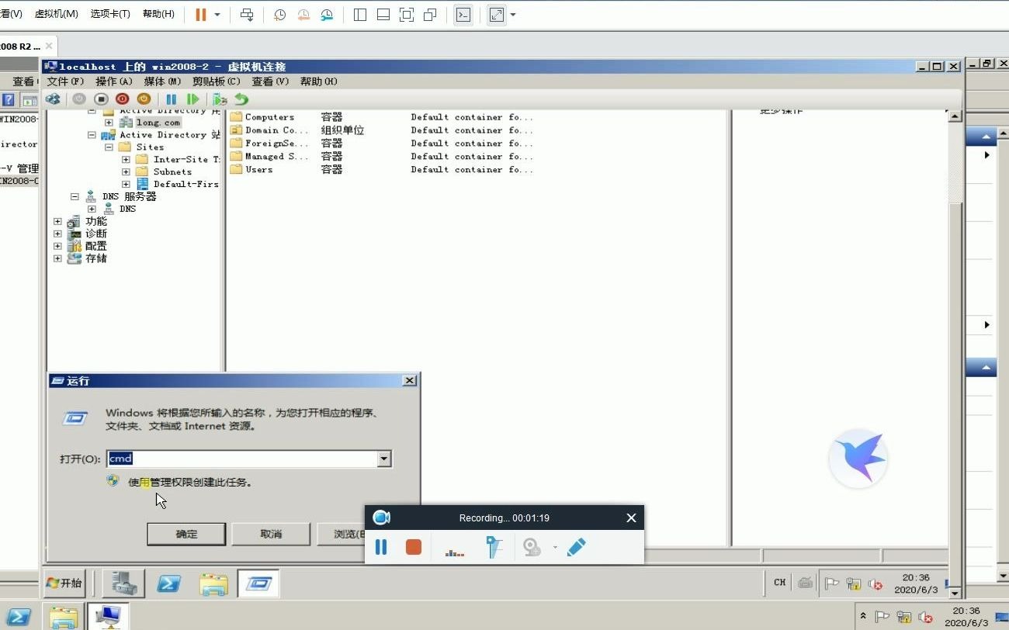Expand the Subnets folder node
1009x630 pixels.
point(126,172)
